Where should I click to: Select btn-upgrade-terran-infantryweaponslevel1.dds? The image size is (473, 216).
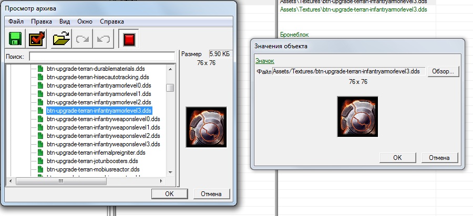pos(103,127)
